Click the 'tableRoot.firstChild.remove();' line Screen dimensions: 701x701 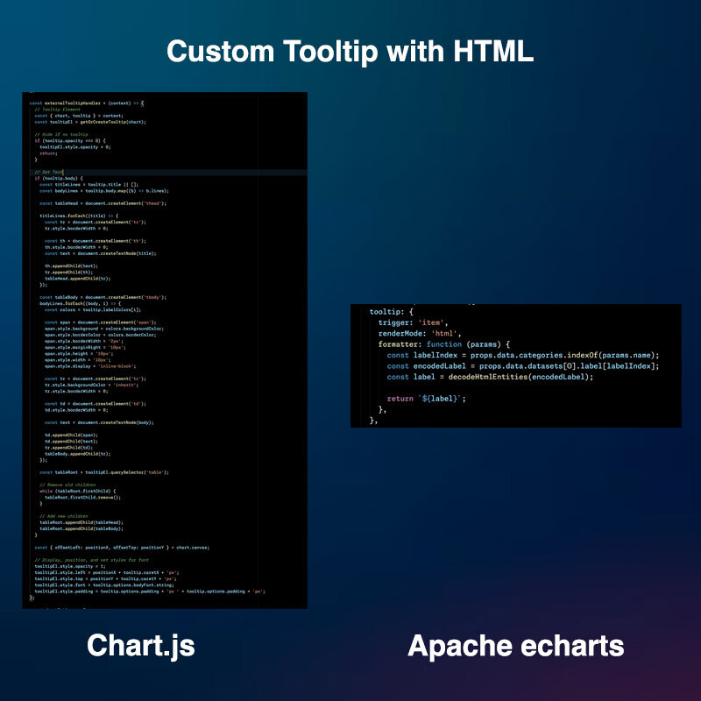[82, 498]
